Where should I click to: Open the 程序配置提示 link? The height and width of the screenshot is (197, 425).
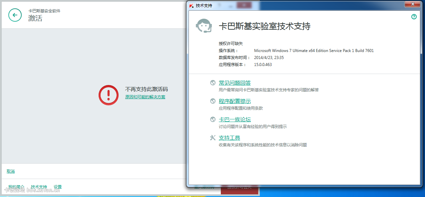point(235,101)
